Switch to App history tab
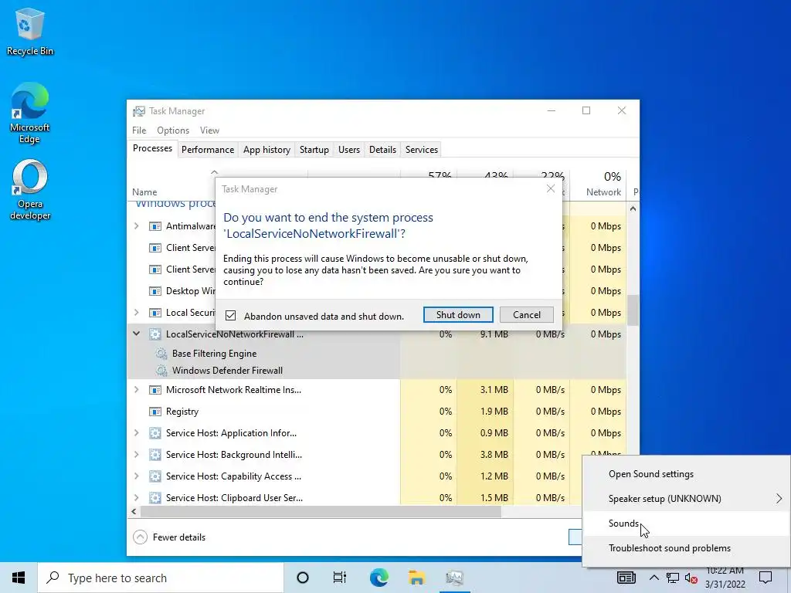Image resolution: width=791 pixels, height=593 pixels. pos(266,150)
